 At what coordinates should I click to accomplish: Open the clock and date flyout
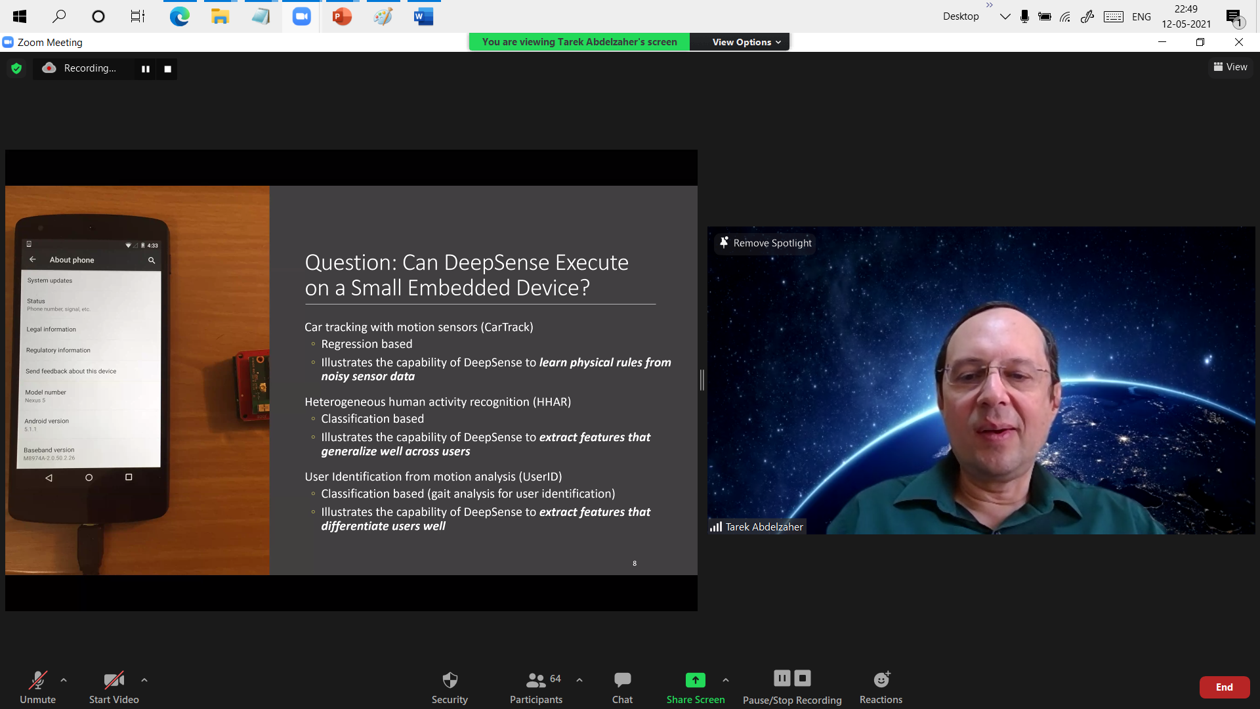click(1186, 16)
